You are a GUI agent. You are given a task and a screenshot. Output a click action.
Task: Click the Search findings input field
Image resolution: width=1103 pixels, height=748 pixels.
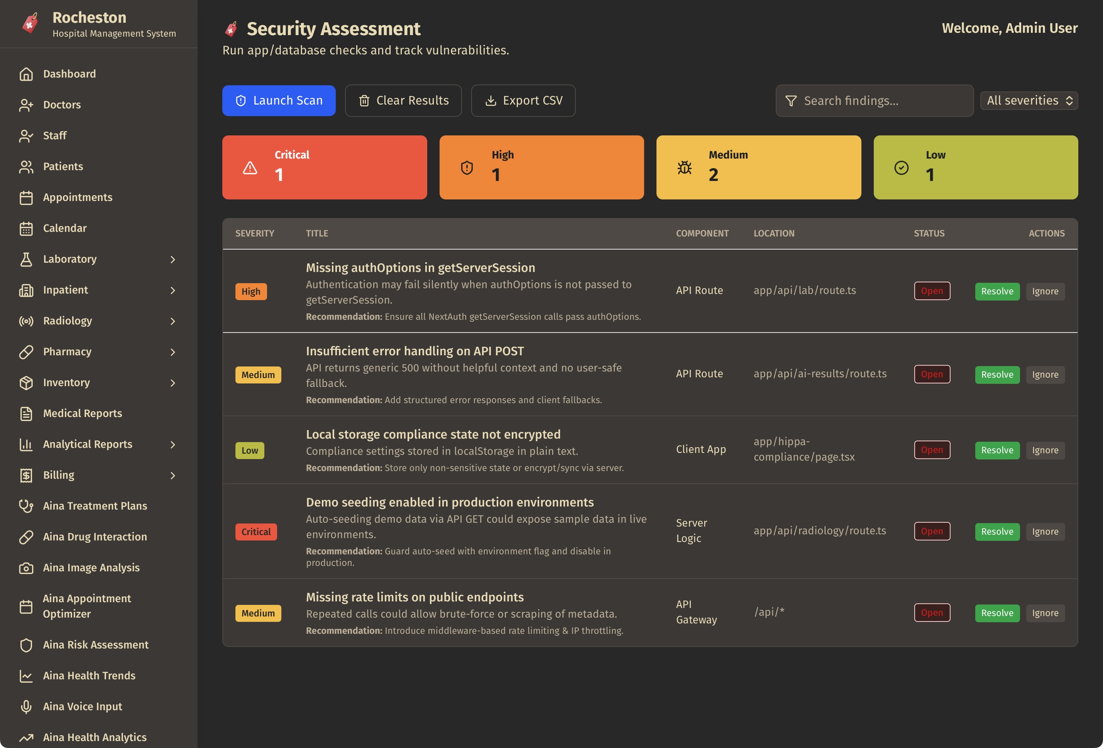[x=874, y=100]
